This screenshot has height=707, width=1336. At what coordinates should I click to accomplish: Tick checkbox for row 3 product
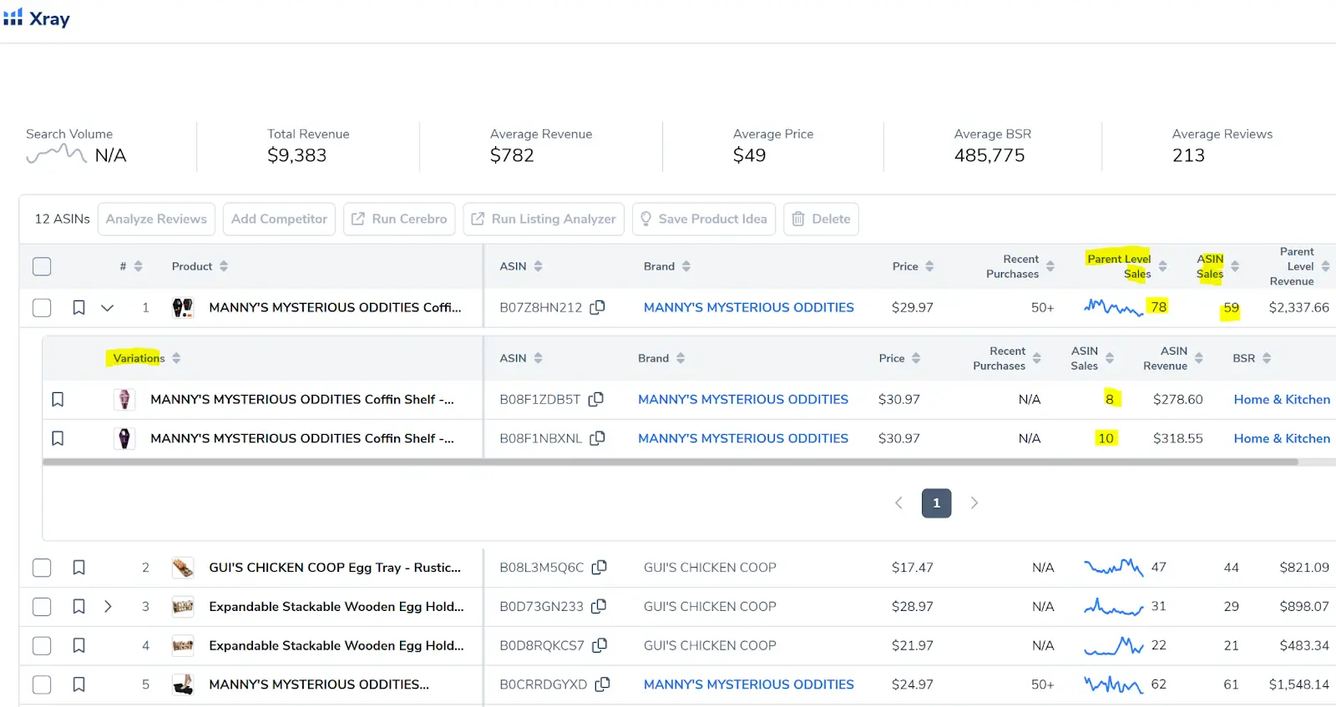[x=42, y=606]
